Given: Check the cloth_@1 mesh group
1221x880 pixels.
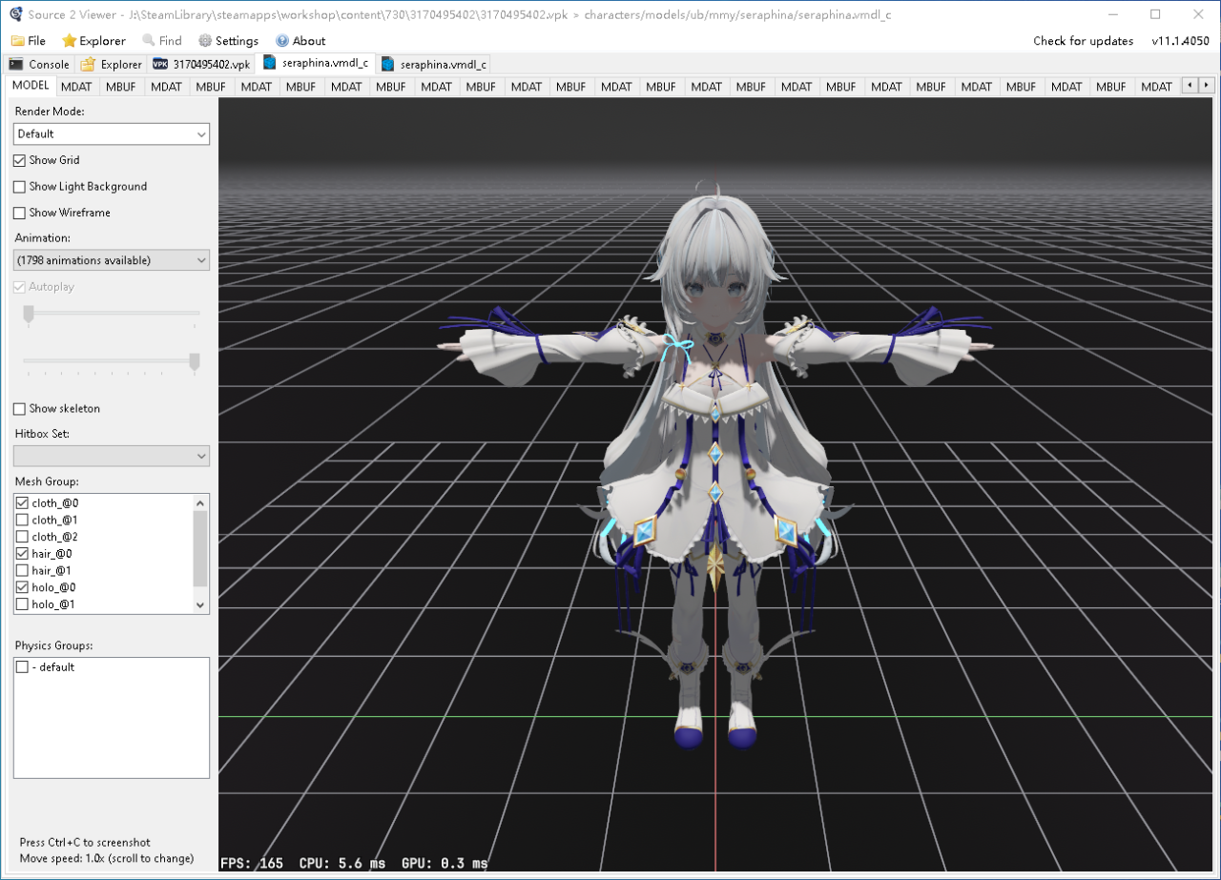Looking at the screenshot, I should click(x=22, y=520).
